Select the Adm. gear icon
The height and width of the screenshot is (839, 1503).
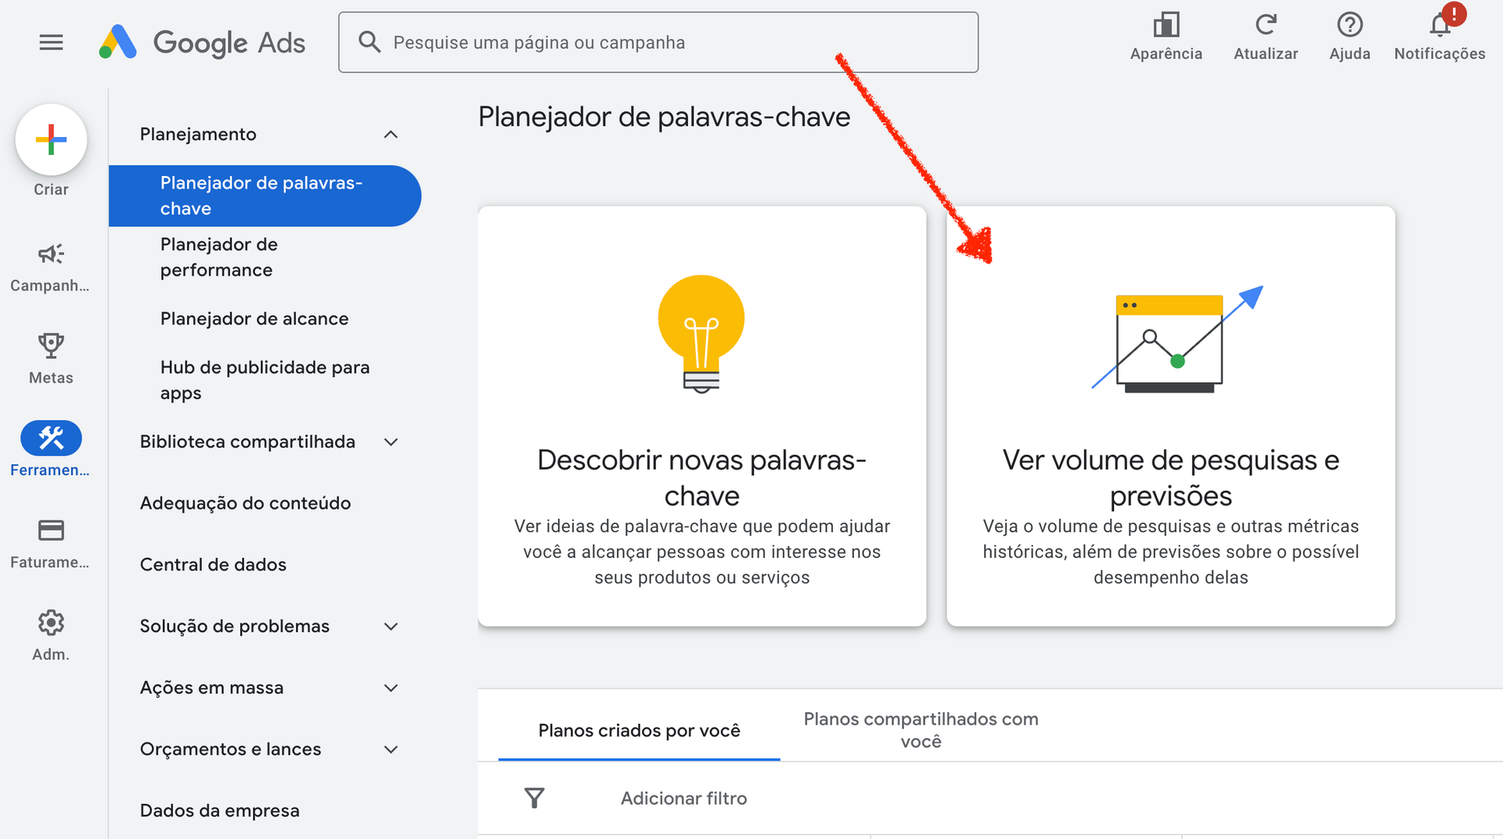coord(51,622)
